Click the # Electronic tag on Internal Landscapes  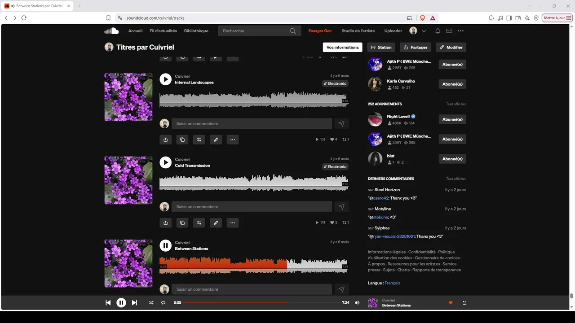pyautogui.click(x=335, y=83)
